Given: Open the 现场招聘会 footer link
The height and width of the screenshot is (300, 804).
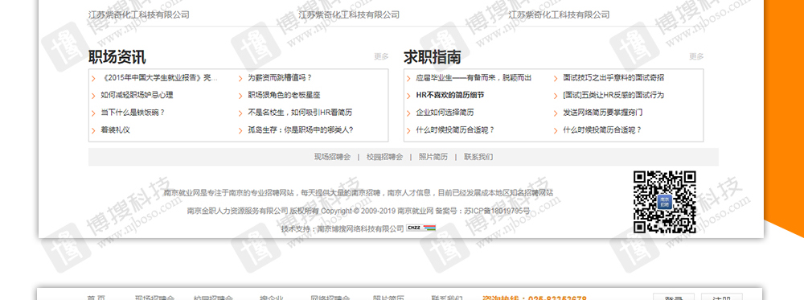Looking at the screenshot, I should click(x=332, y=157).
